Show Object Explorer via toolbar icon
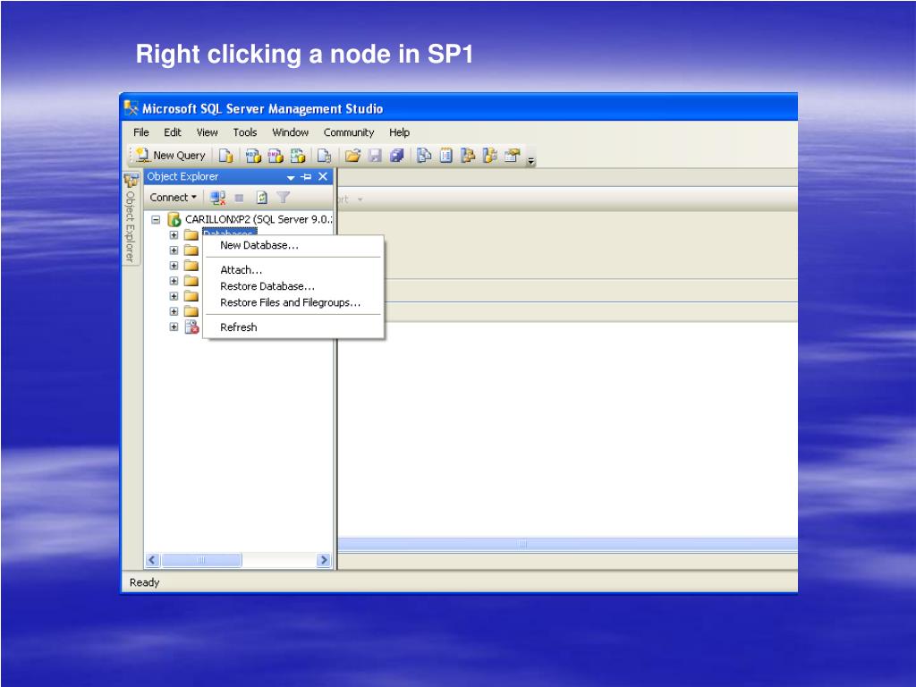The image size is (916, 687). [x=467, y=156]
